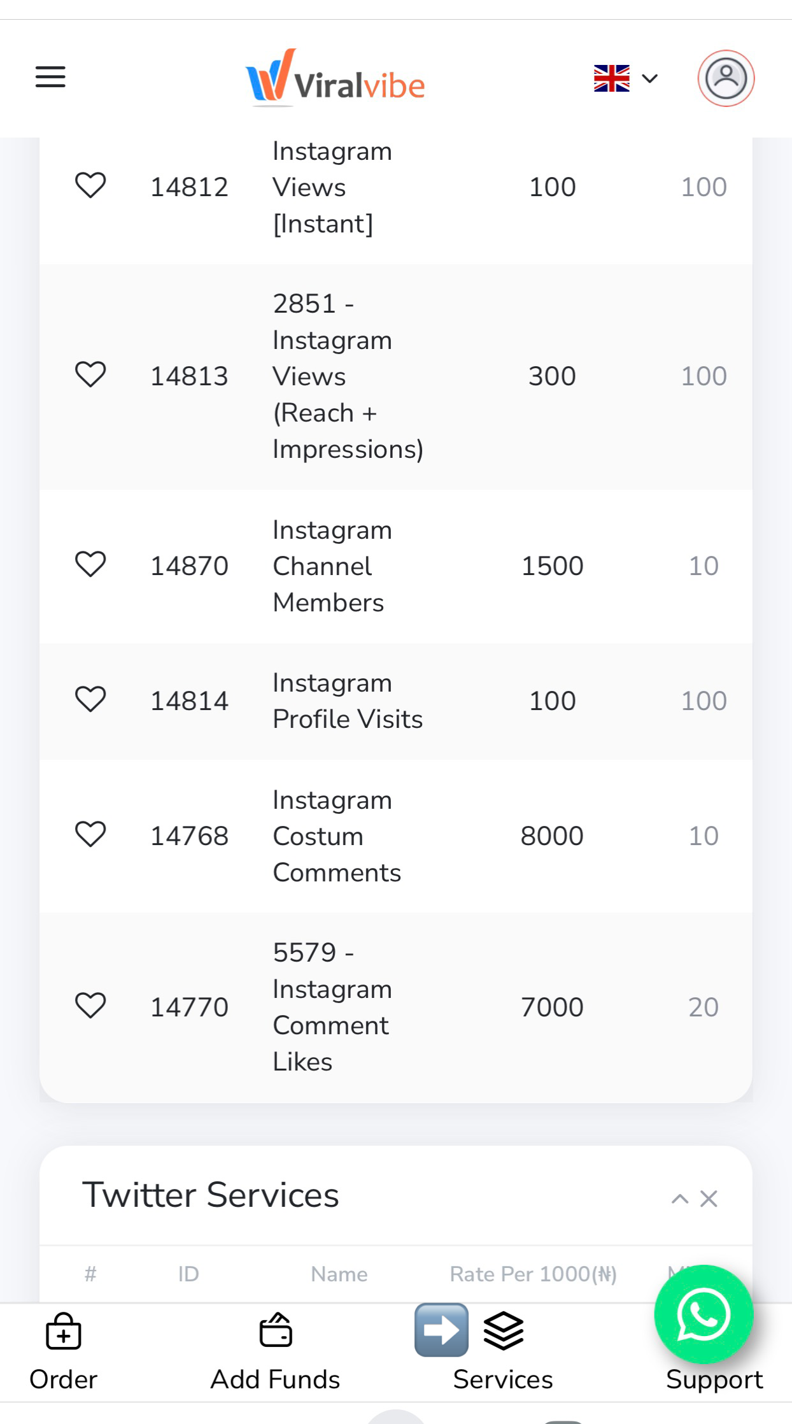Viewport: 792px width, 1424px height.
Task: Open the language selection dropdown
Action: [x=649, y=78]
